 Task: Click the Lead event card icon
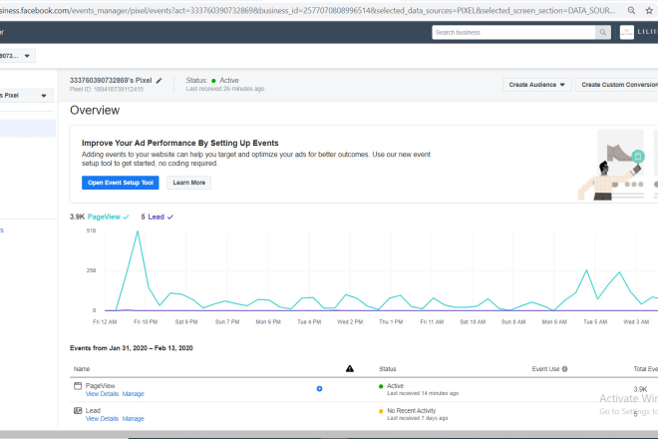click(x=78, y=411)
